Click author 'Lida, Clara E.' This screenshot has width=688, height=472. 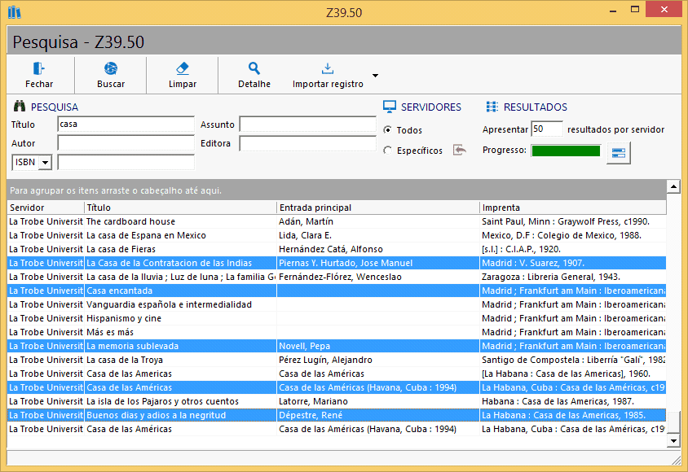(305, 235)
